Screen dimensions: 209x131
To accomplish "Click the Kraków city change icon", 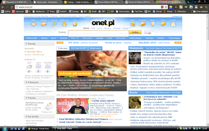I will (34, 59).
